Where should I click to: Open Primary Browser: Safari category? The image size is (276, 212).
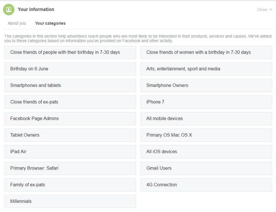point(70,169)
